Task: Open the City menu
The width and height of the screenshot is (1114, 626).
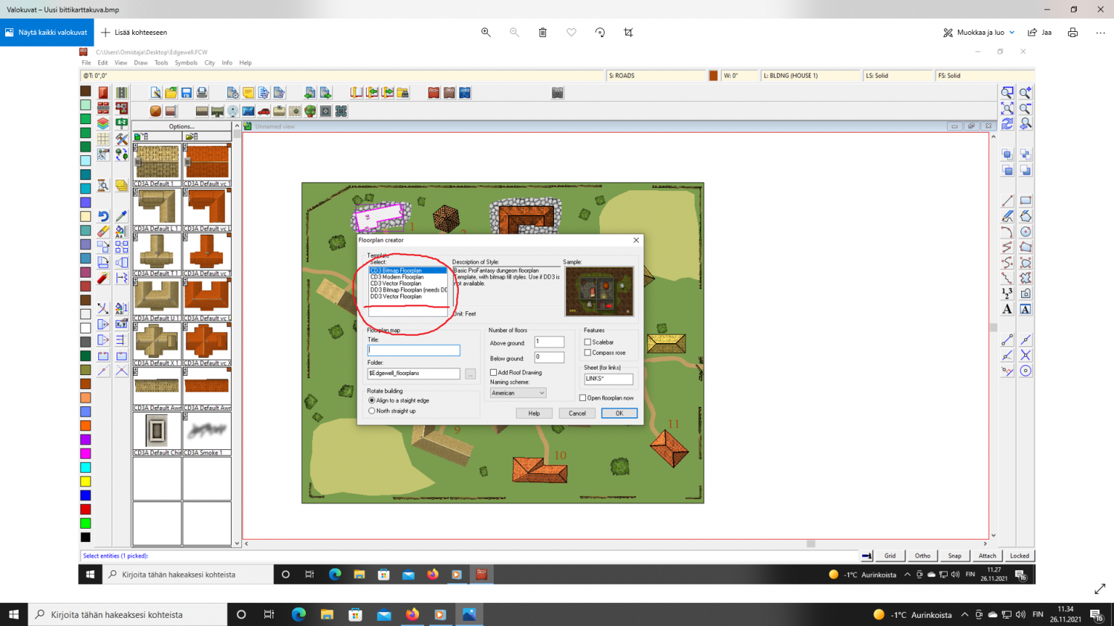Action: tap(209, 63)
